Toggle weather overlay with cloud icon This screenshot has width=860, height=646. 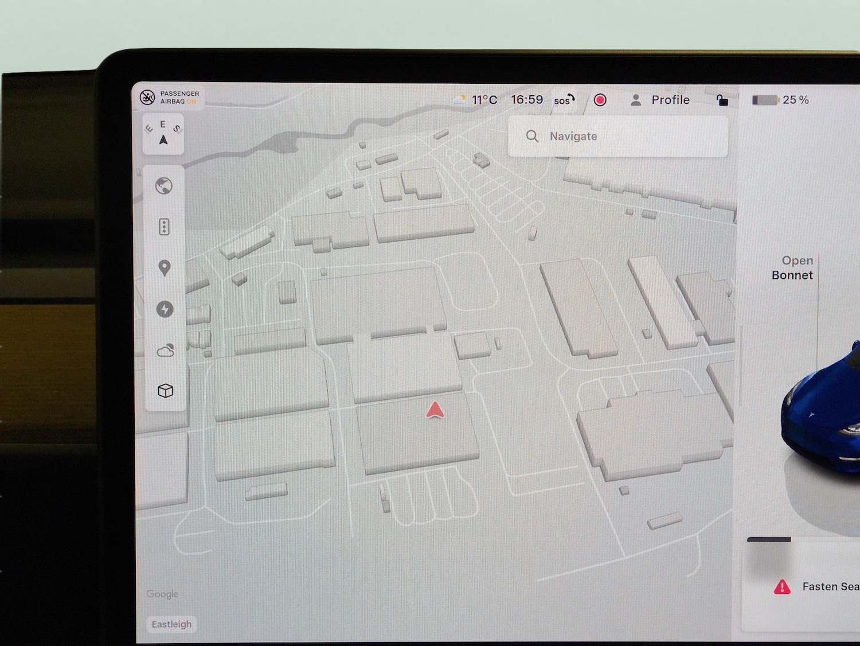click(165, 350)
